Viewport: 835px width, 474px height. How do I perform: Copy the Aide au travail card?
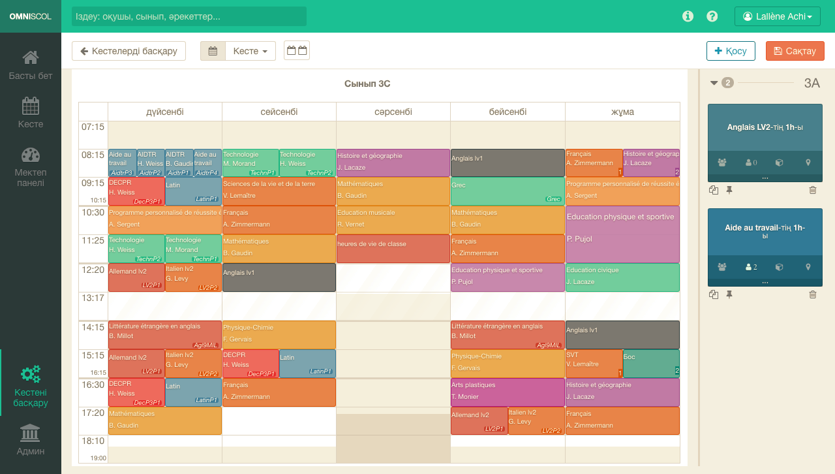714,294
